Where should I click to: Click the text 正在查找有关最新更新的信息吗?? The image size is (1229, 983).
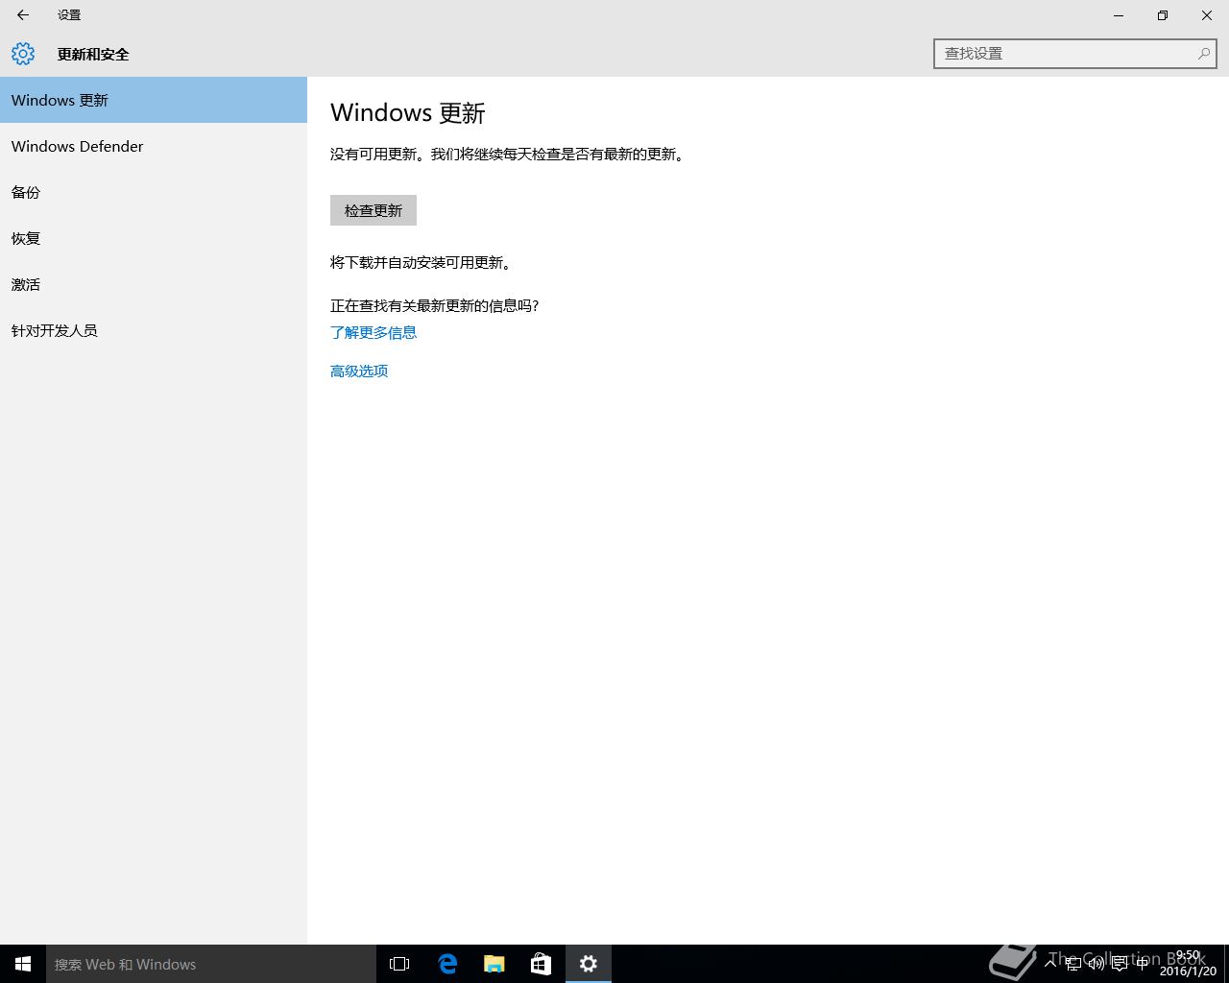coord(435,305)
